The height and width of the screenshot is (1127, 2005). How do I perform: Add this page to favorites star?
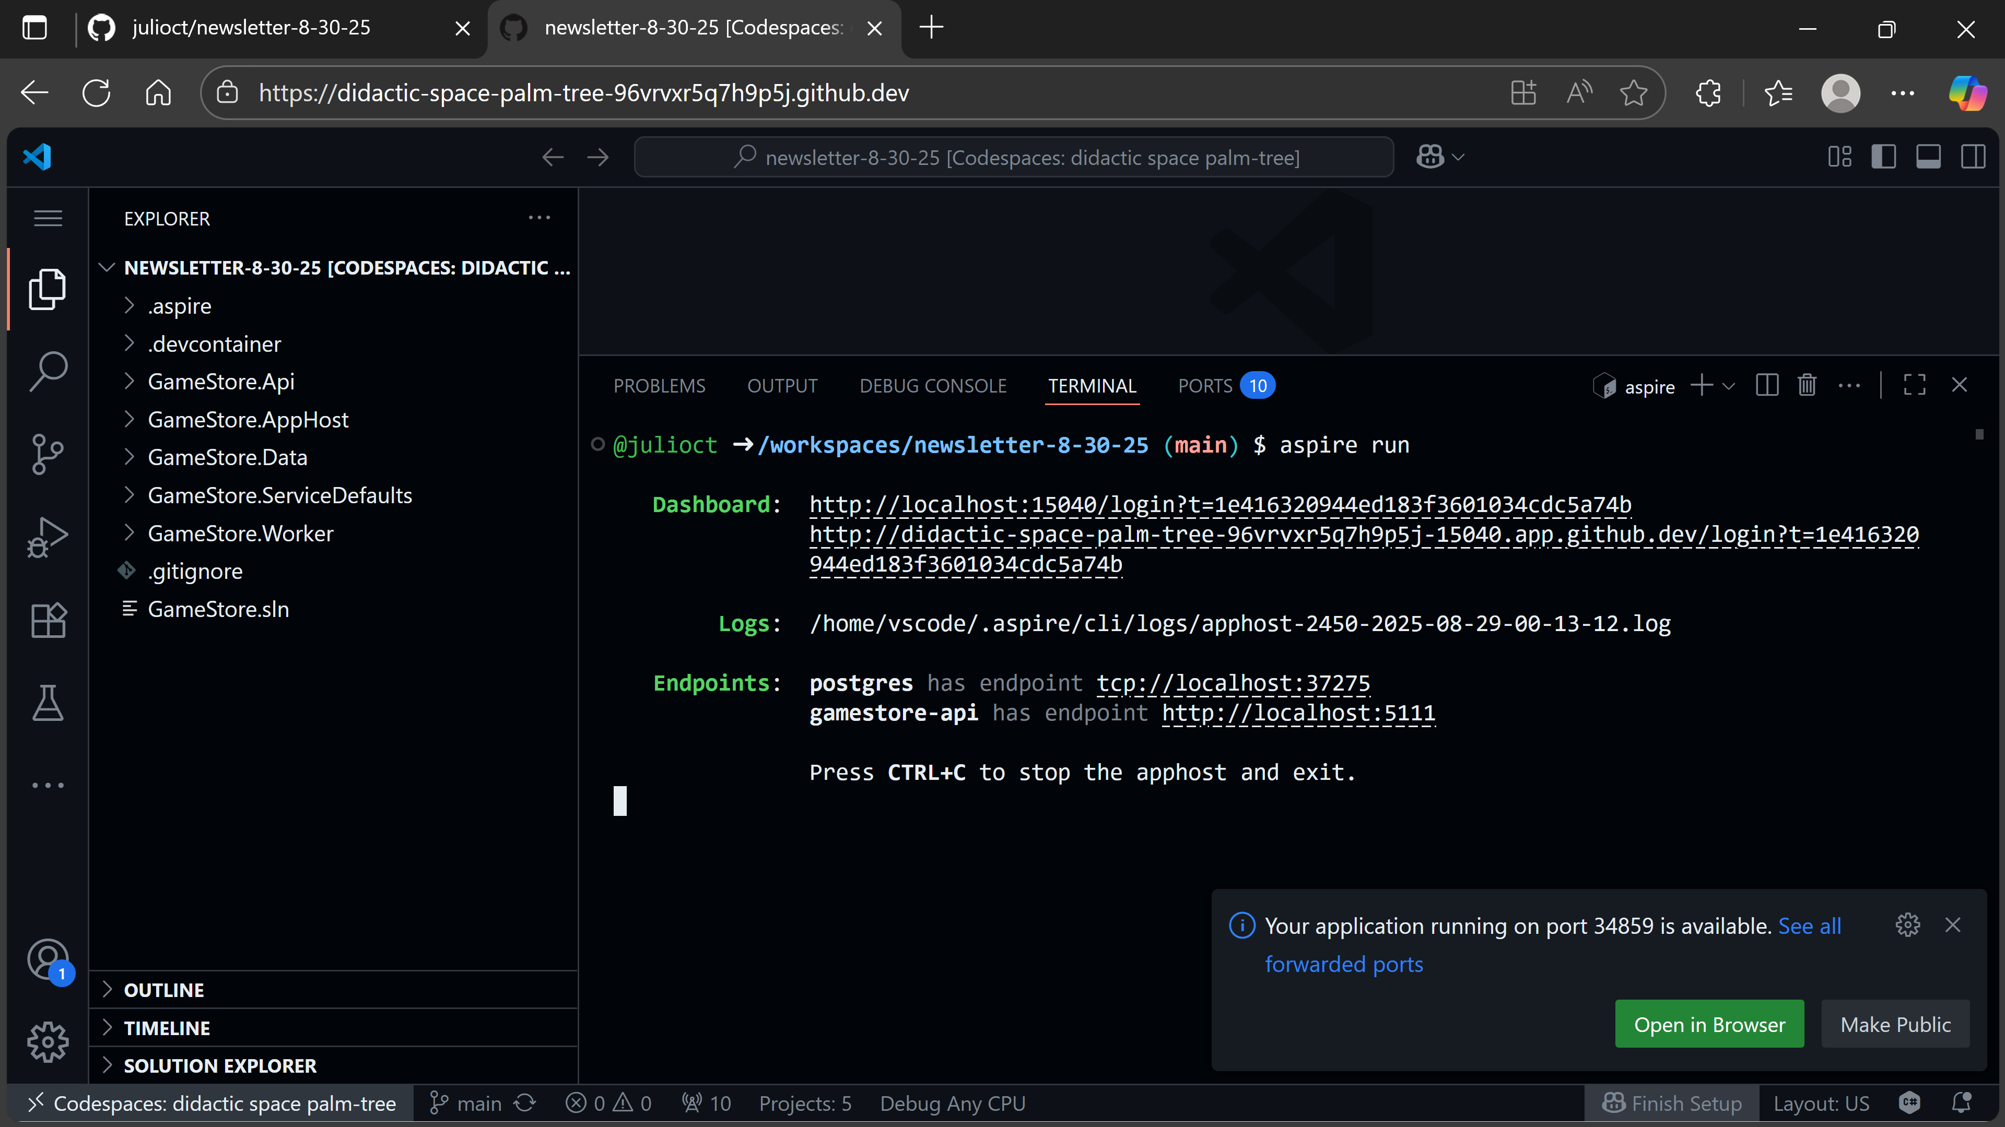(1633, 92)
